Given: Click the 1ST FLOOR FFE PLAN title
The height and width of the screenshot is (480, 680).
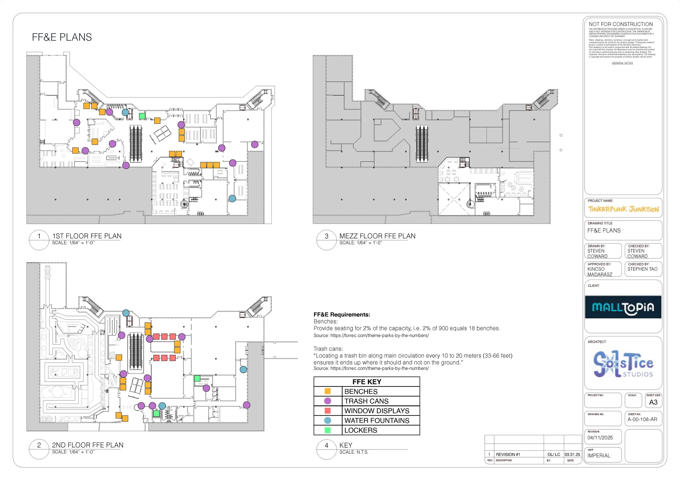Looking at the screenshot, I should [x=87, y=236].
